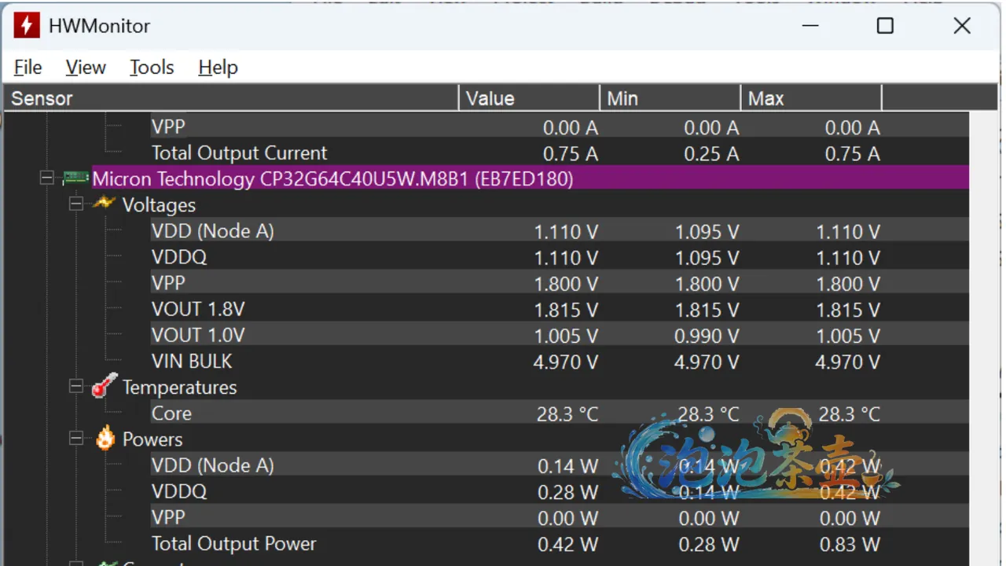Click the Micron memory module icon
Viewport: 1006px width, 566px height.
[x=76, y=178]
